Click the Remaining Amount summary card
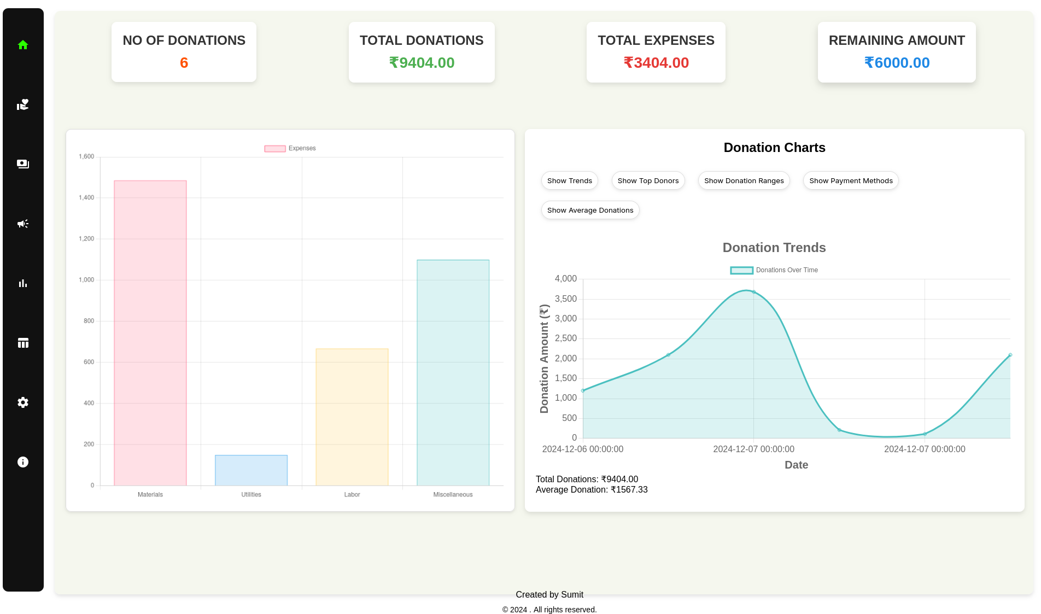 (897, 52)
